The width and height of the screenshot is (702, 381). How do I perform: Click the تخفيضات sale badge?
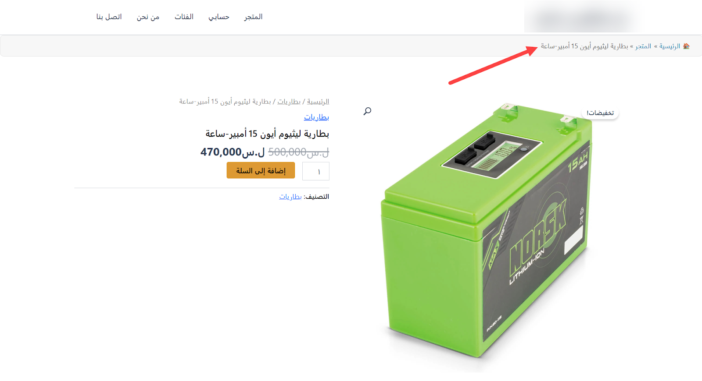(600, 113)
